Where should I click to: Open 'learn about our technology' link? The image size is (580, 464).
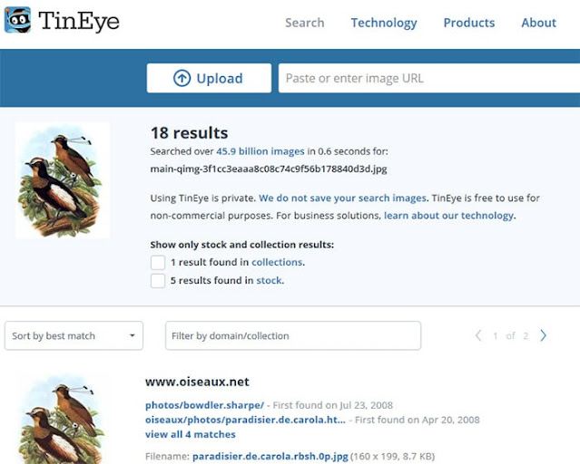[x=448, y=216]
